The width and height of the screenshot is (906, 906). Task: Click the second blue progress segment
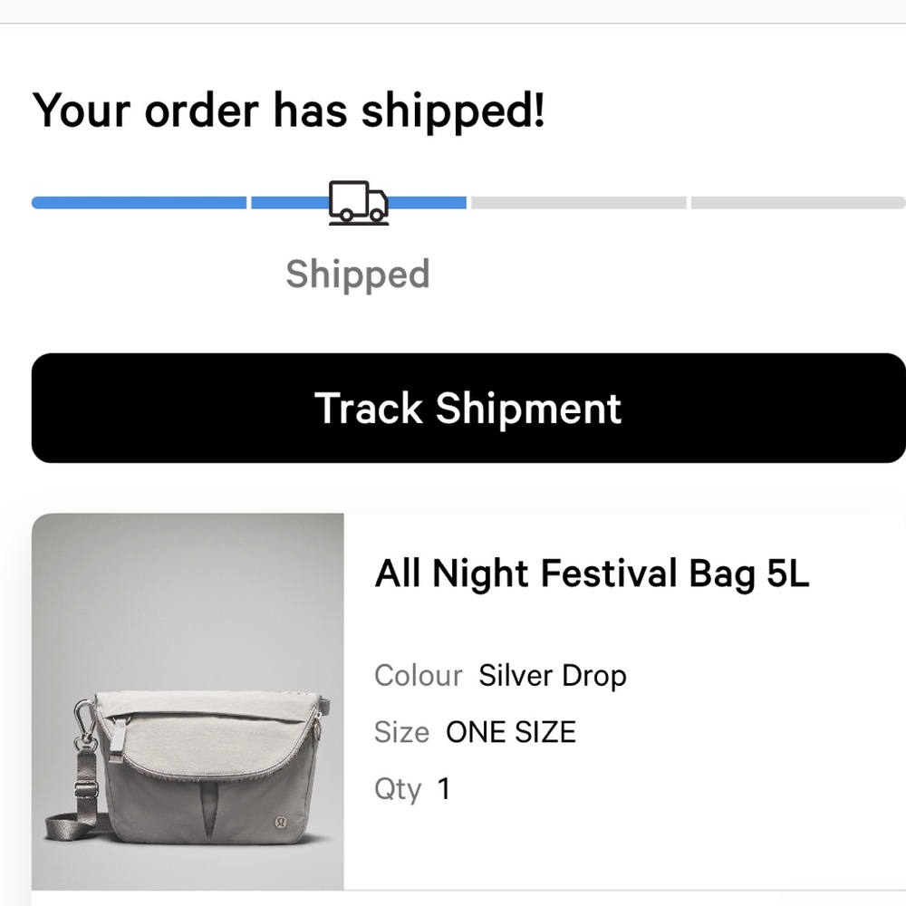coord(426,202)
